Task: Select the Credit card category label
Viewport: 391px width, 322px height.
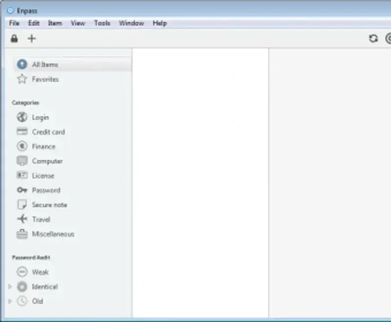Action: (48, 132)
